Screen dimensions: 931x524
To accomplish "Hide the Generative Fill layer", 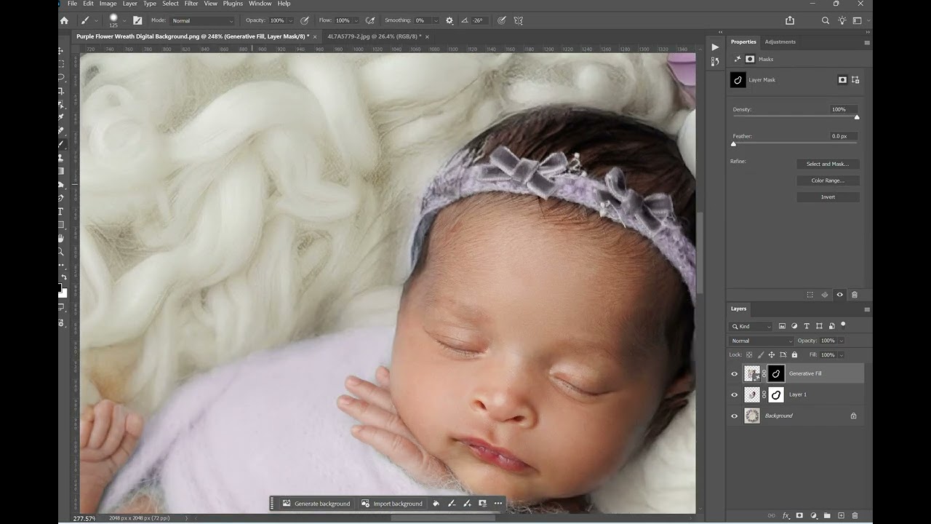I will click(734, 374).
